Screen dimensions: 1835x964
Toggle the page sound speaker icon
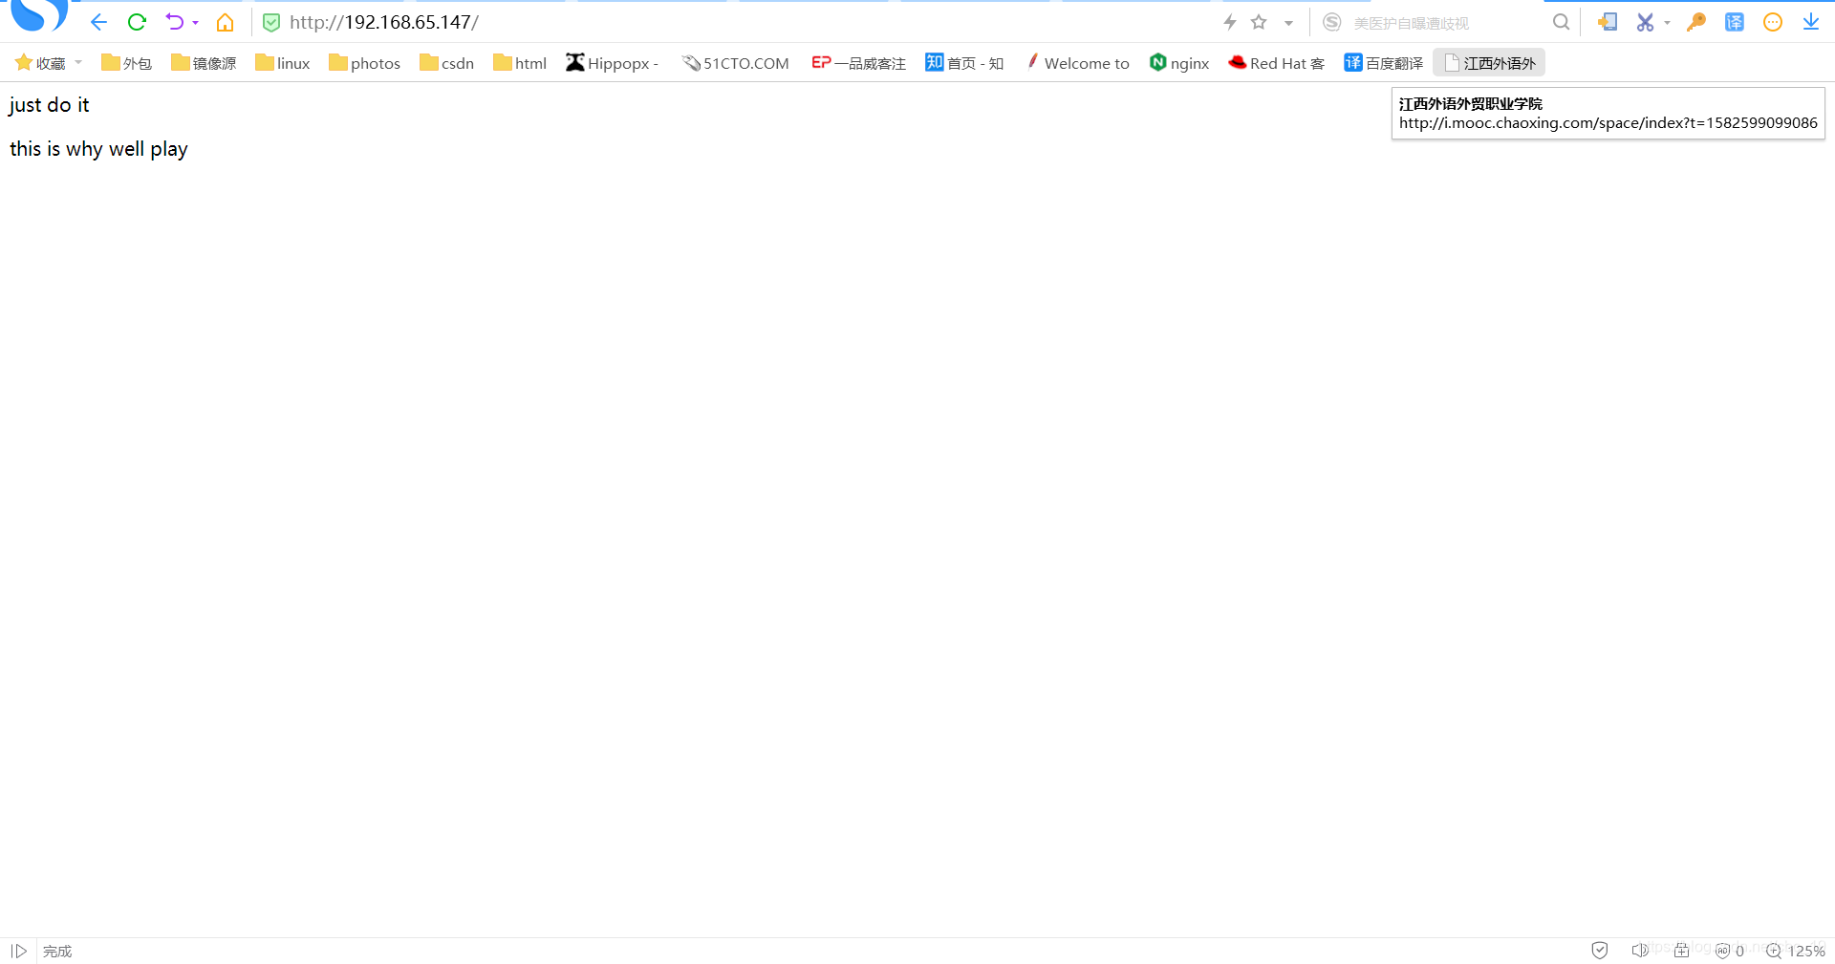click(1639, 951)
